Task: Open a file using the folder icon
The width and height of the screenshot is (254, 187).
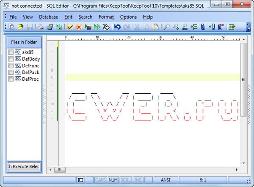Action: click(x=20, y=27)
